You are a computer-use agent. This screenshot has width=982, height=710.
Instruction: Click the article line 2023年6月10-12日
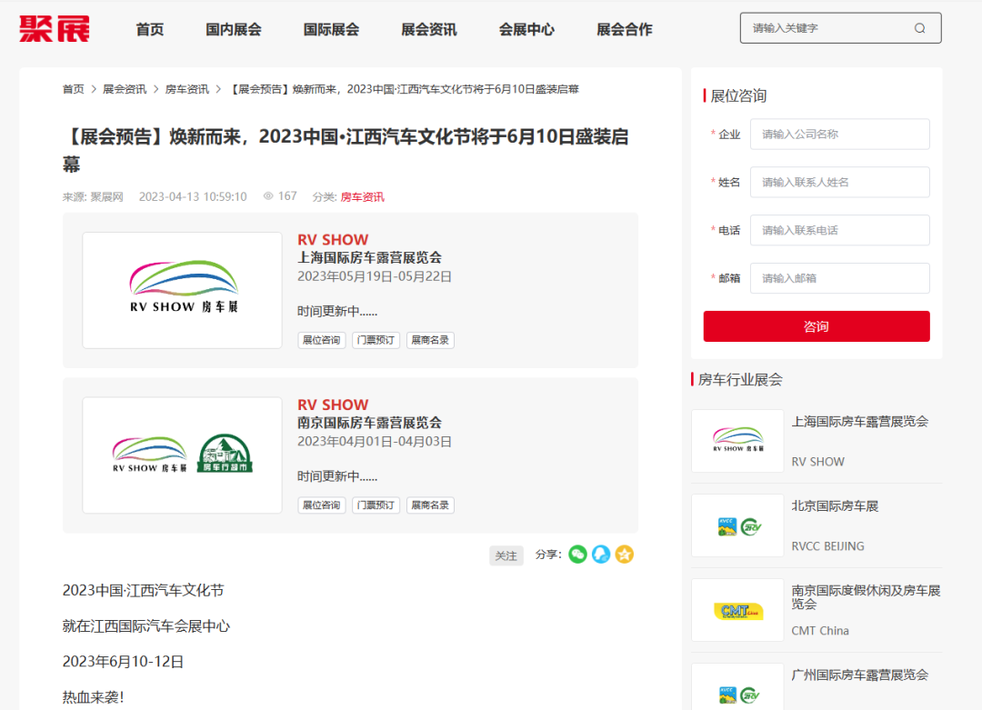click(x=123, y=662)
